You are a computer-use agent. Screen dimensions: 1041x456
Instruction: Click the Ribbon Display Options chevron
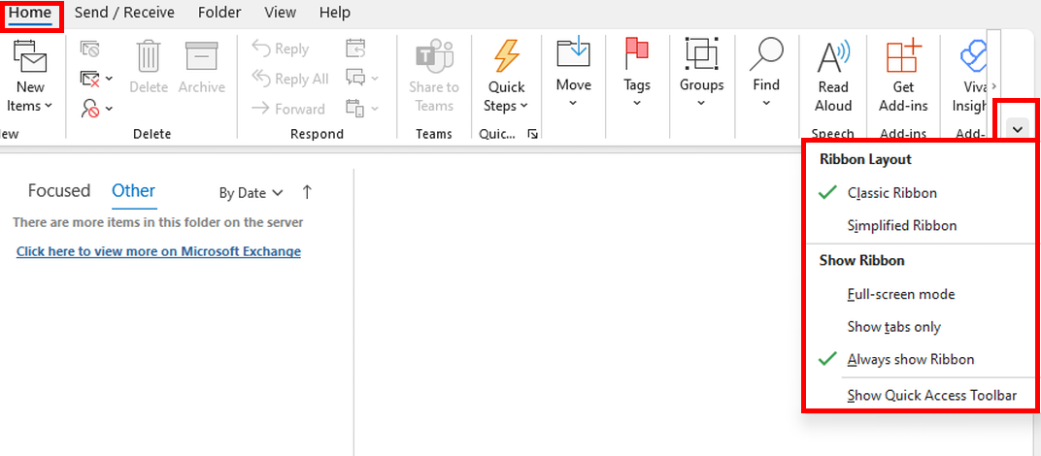(1018, 129)
